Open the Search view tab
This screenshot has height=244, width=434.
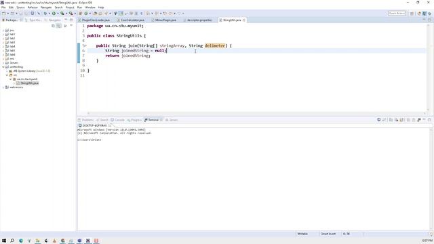[x=102, y=120]
